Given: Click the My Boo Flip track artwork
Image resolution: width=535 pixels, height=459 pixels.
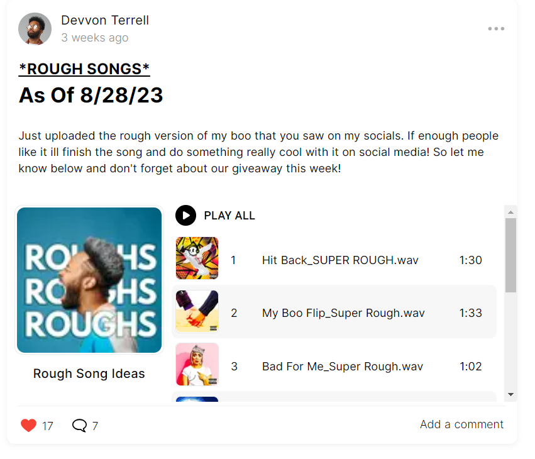Looking at the screenshot, I should click(197, 311).
